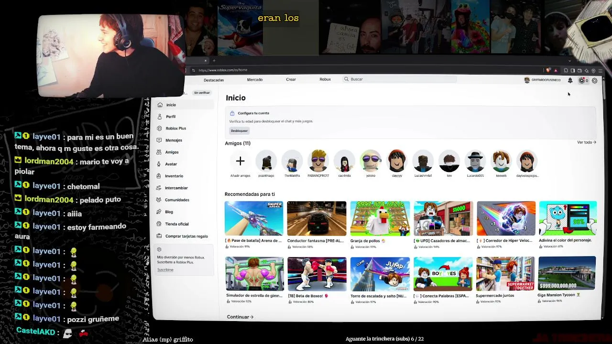Open the Destacadas menu item

pyautogui.click(x=214, y=80)
